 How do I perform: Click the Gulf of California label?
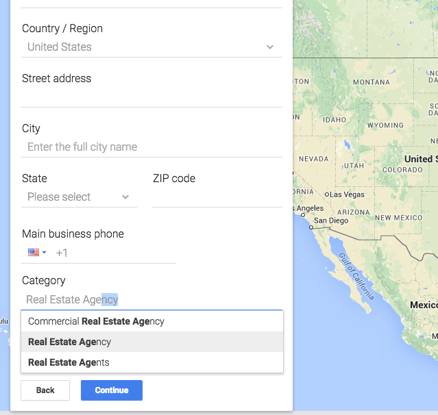(356, 276)
